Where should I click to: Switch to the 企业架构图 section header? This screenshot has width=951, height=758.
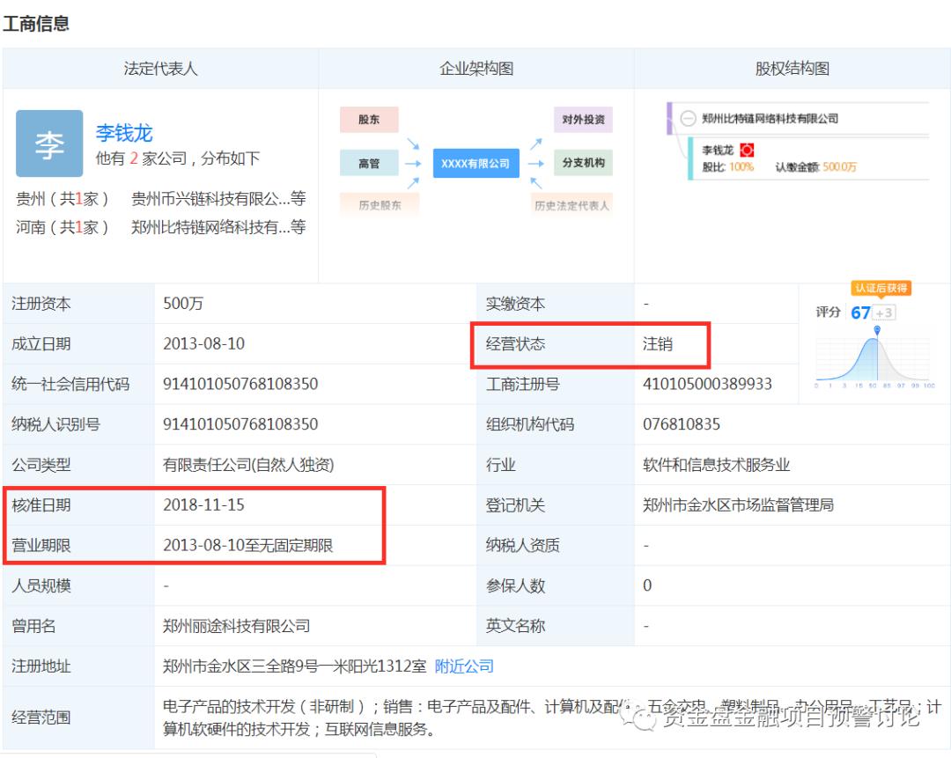[474, 68]
